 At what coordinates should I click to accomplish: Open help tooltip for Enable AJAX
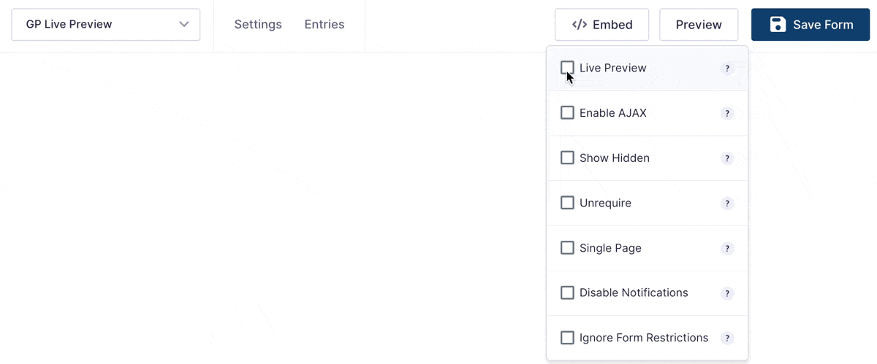pyautogui.click(x=727, y=114)
